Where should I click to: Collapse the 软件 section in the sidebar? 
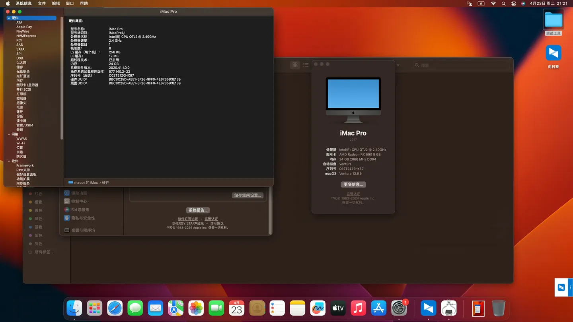[9, 161]
